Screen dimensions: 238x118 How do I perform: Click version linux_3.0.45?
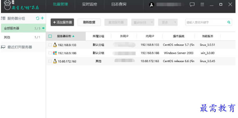click(x=207, y=61)
